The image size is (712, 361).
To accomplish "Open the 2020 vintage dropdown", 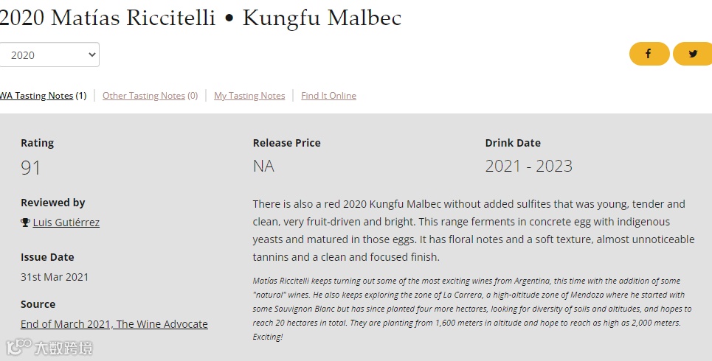I will pyautogui.click(x=49, y=55).
